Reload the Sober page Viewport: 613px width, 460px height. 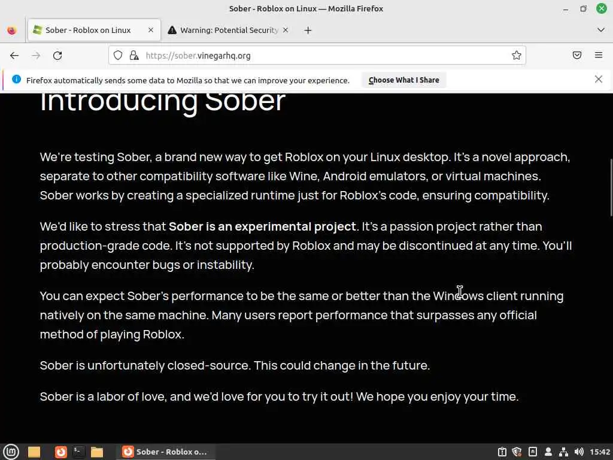click(57, 56)
